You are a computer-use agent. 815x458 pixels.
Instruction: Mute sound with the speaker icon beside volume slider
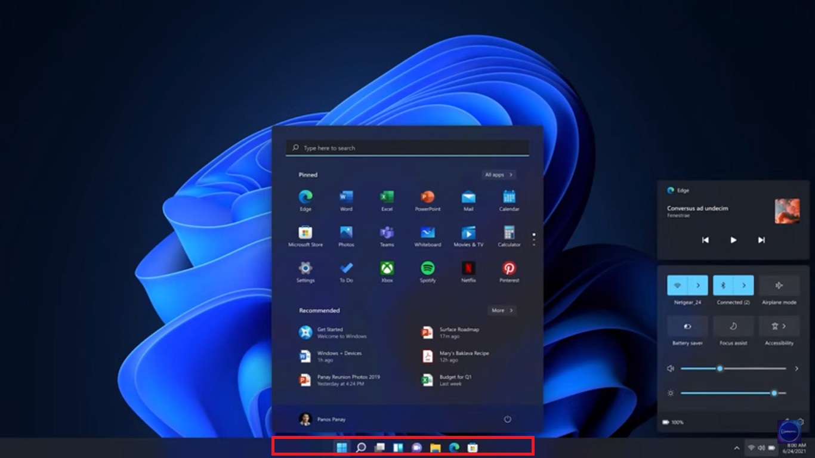pyautogui.click(x=671, y=369)
